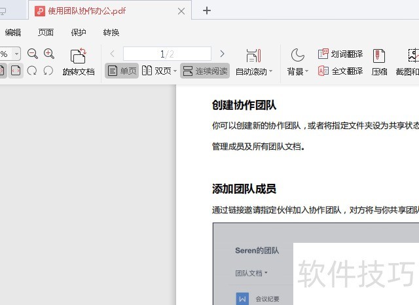Go to next page arrow
The height and width of the screenshot is (305, 419).
pos(222,54)
